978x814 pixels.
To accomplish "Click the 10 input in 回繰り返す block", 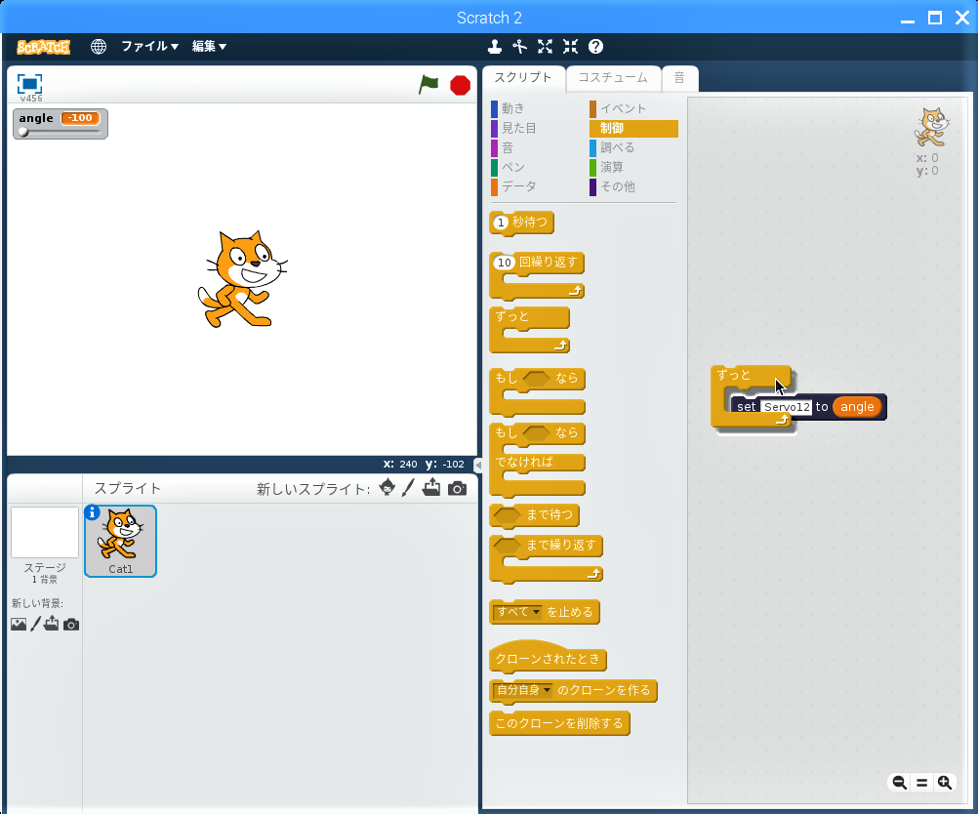I will tap(505, 263).
